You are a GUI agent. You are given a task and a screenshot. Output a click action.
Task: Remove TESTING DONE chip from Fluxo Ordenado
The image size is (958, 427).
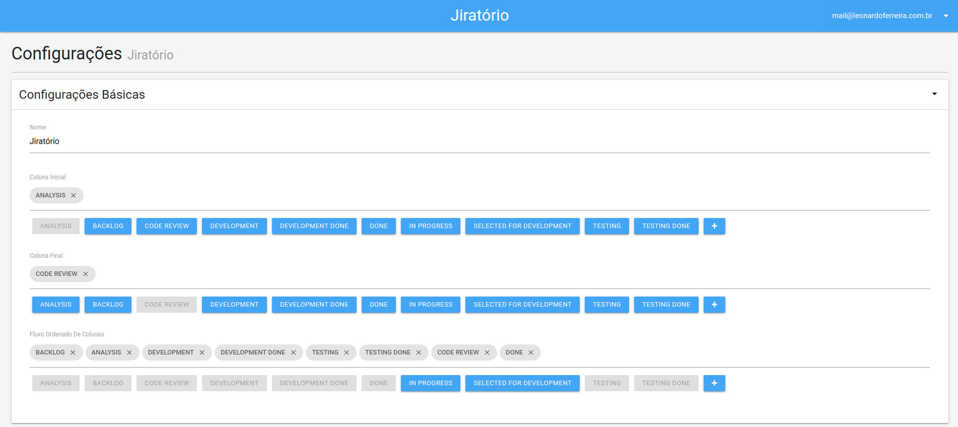[419, 352]
